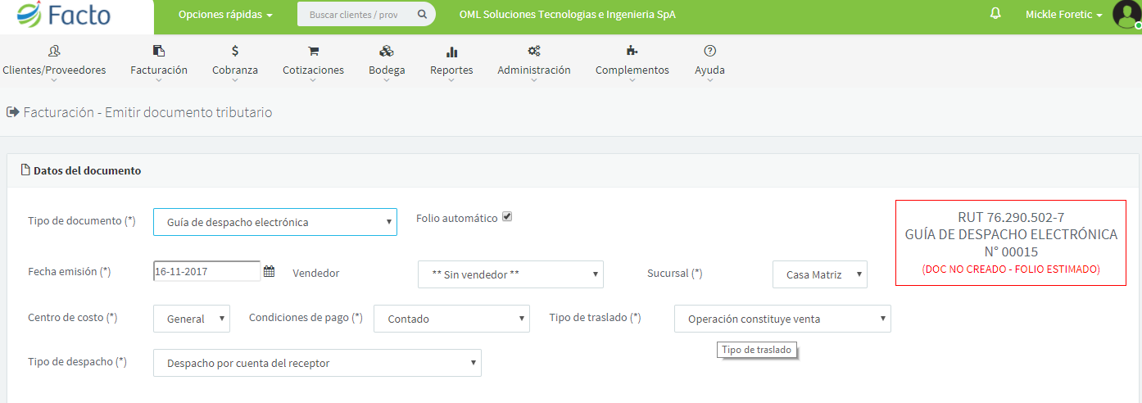Click the company name OML Soluciones Tecnologias
This screenshot has width=1142, height=403.
pyautogui.click(x=568, y=15)
